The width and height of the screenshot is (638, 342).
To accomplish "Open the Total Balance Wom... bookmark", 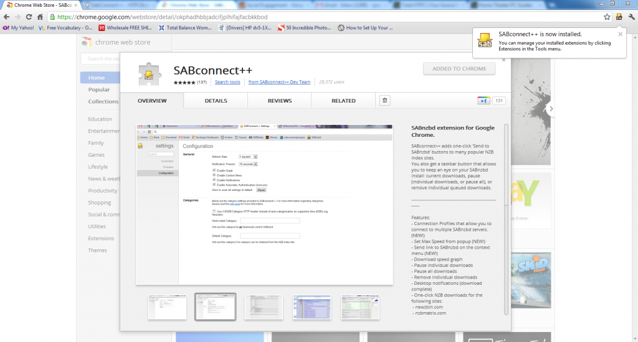I will 185,28.
